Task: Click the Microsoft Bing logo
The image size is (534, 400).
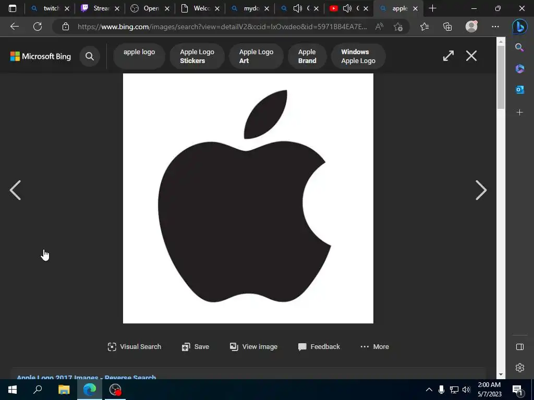Action: 41,56
